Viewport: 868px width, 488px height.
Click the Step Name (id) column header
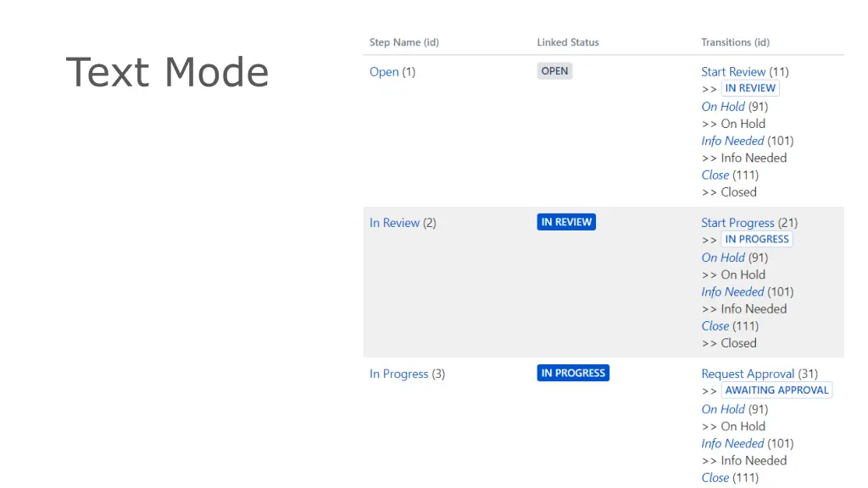[x=403, y=42]
